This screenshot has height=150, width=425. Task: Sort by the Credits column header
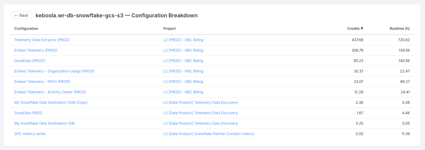[x=355, y=29]
